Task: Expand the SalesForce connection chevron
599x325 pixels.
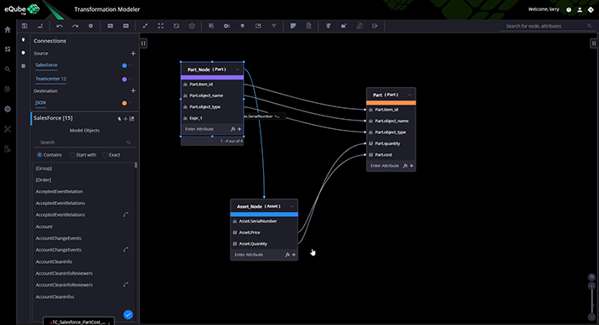Action: tap(131, 65)
